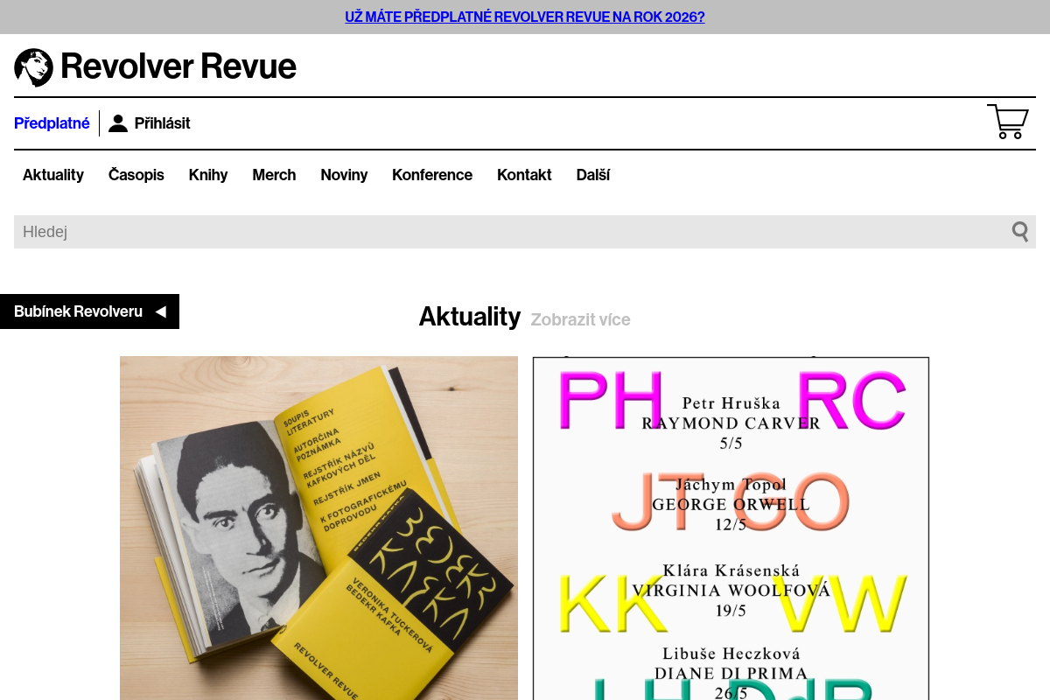Open the Kontakt menu item
Image resolution: width=1050 pixels, height=700 pixels.
(524, 175)
